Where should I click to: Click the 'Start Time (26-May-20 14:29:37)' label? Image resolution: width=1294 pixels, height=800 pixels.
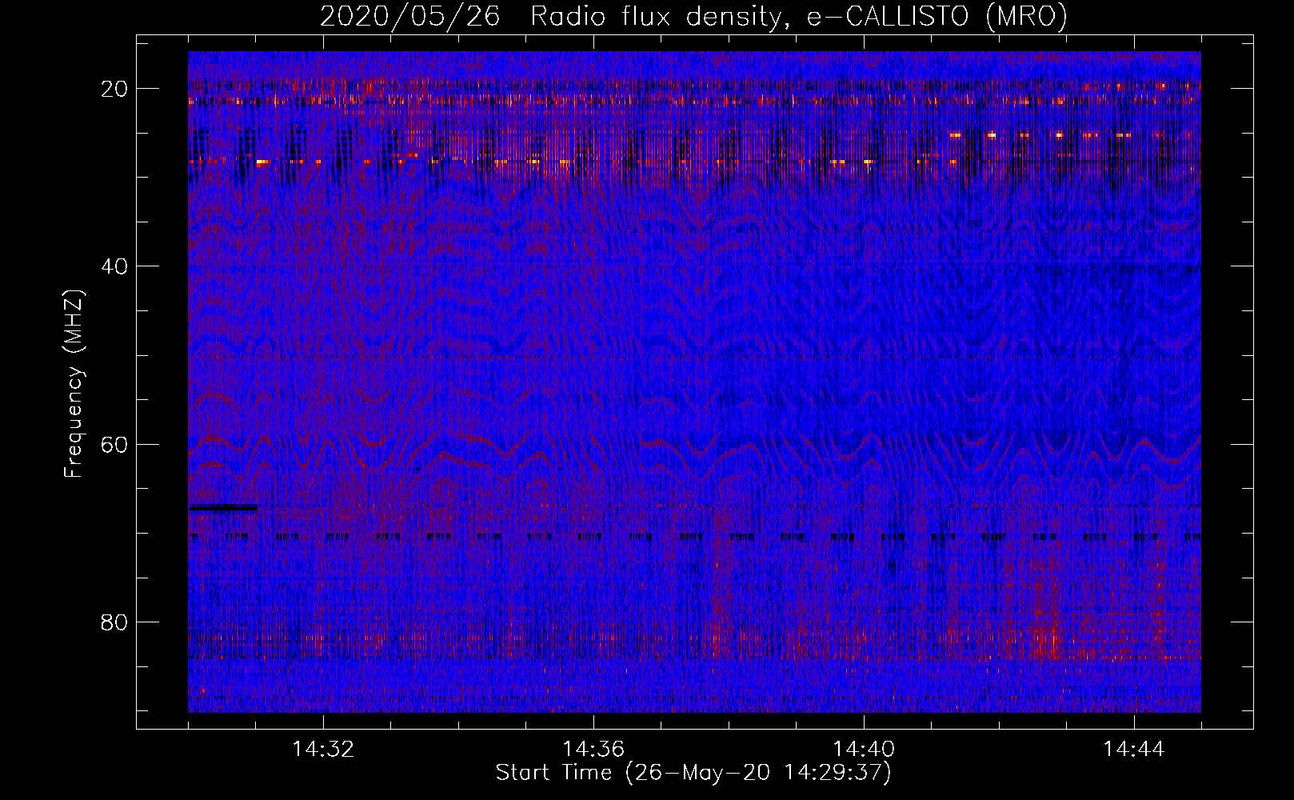coord(693,773)
